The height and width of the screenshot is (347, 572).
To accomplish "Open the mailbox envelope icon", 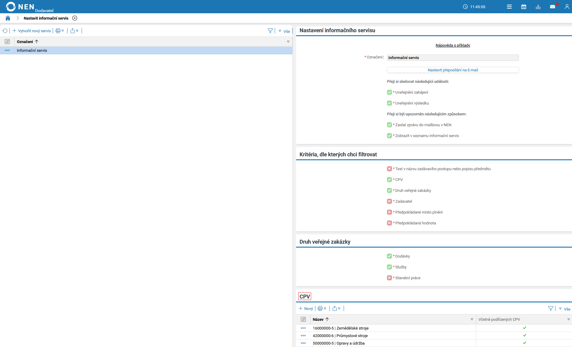I will click(552, 7).
